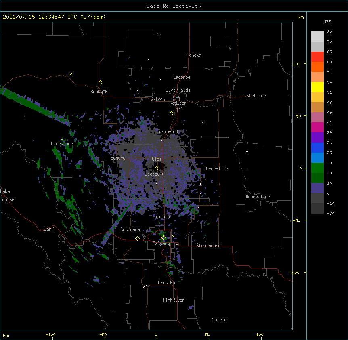Click the Strathmore label
The height and width of the screenshot is (340, 348).
tap(208, 246)
